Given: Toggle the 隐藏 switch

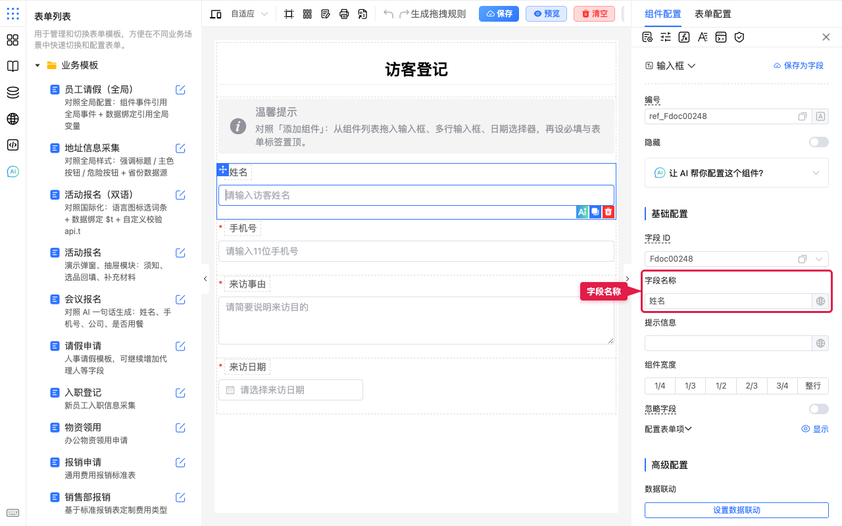Looking at the screenshot, I should (x=819, y=142).
